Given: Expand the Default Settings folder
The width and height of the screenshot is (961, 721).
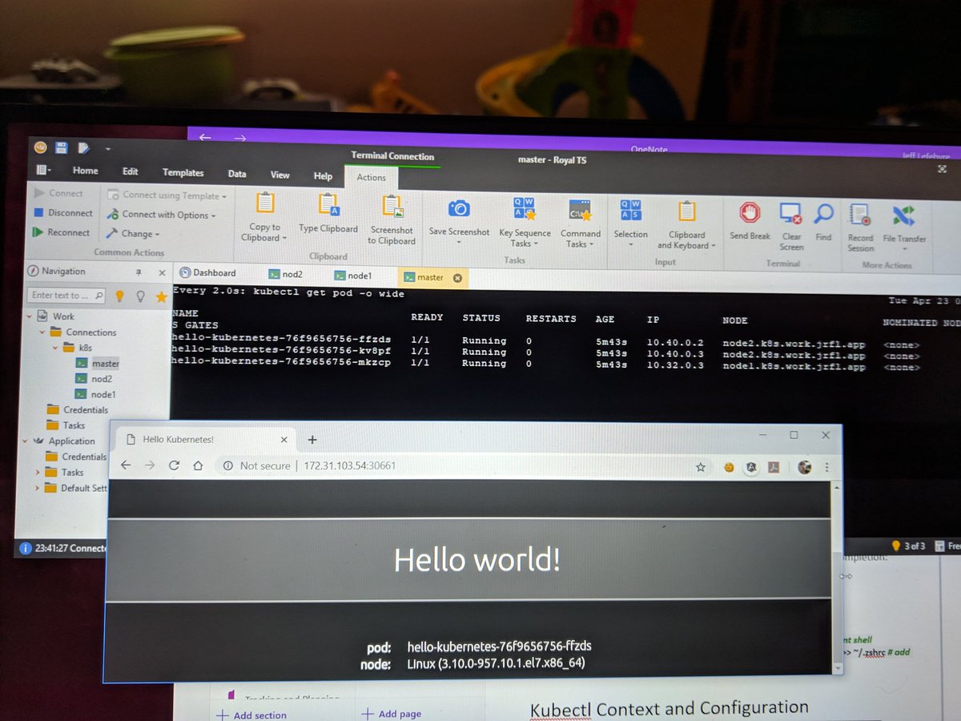Looking at the screenshot, I should pos(38,488).
